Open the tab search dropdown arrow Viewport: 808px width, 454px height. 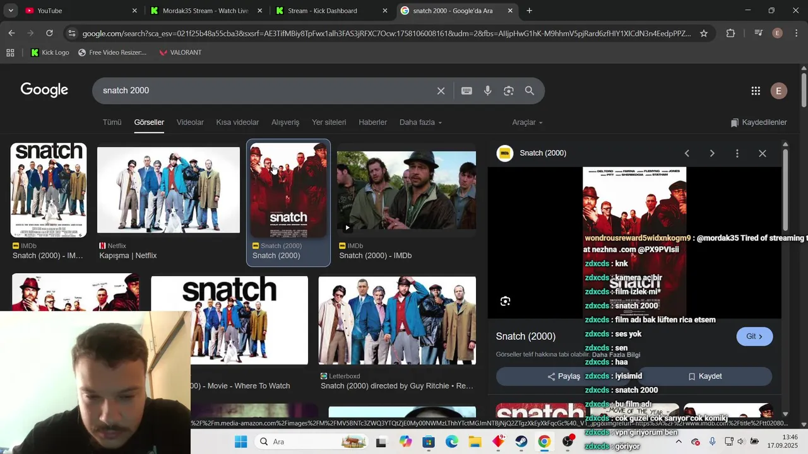coord(10,11)
